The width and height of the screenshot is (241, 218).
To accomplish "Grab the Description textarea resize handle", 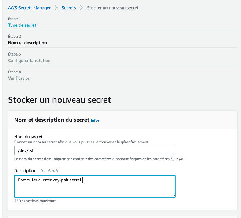I will click(173, 195).
